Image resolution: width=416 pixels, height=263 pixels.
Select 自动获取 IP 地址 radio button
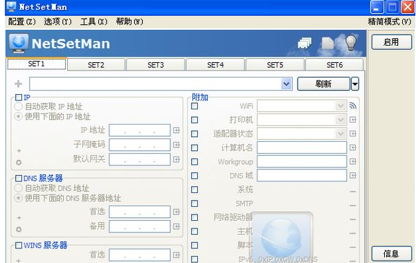pyautogui.click(x=18, y=107)
